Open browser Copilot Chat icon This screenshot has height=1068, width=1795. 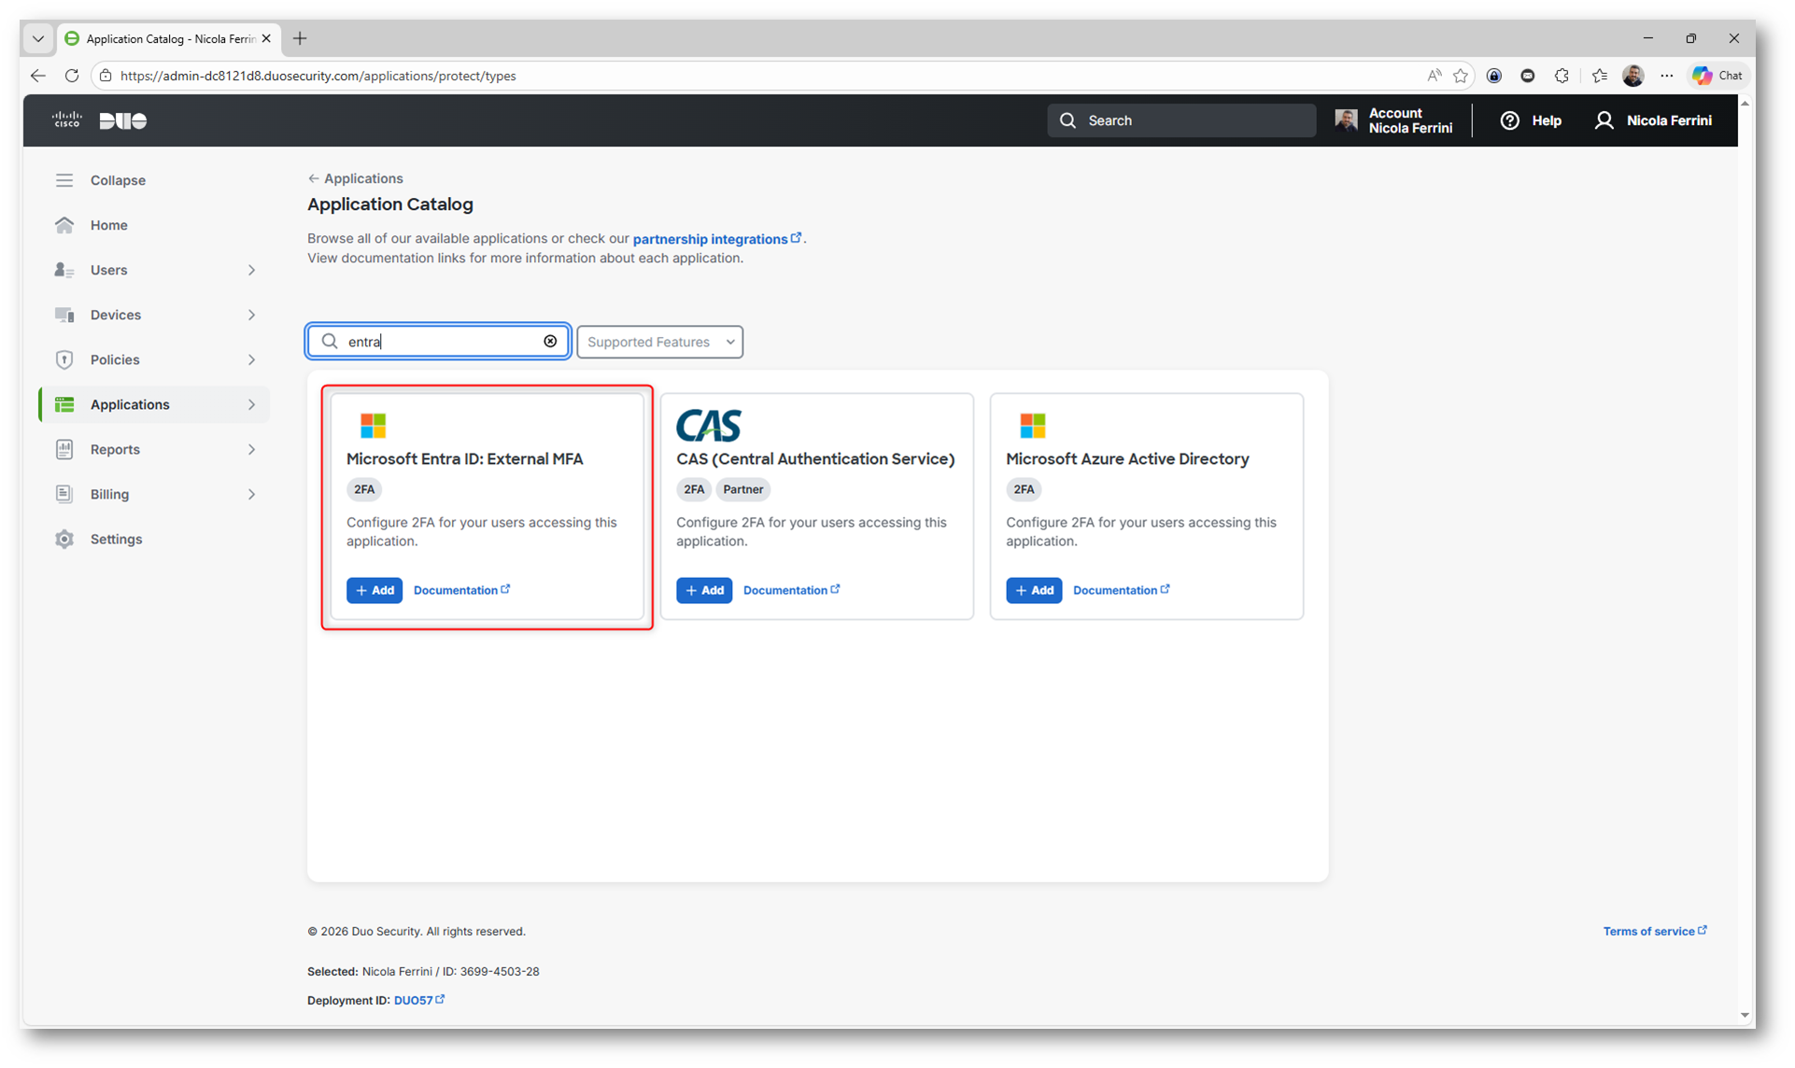coord(1716,76)
